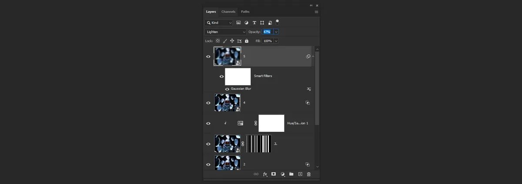Image resolution: width=522 pixels, height=184 pixels.
Task: Select Hue/Saturation layer mask thumbnail
Action: (271, 123)
